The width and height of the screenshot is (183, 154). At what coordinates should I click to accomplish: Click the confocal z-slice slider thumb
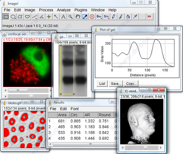click(31, 96)
